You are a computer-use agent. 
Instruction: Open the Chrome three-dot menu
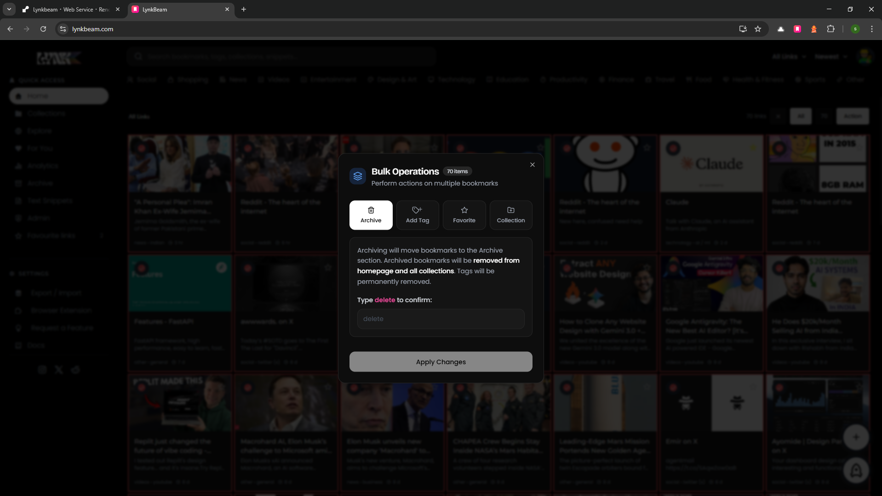pyautogui.click(x=872, y=29)
